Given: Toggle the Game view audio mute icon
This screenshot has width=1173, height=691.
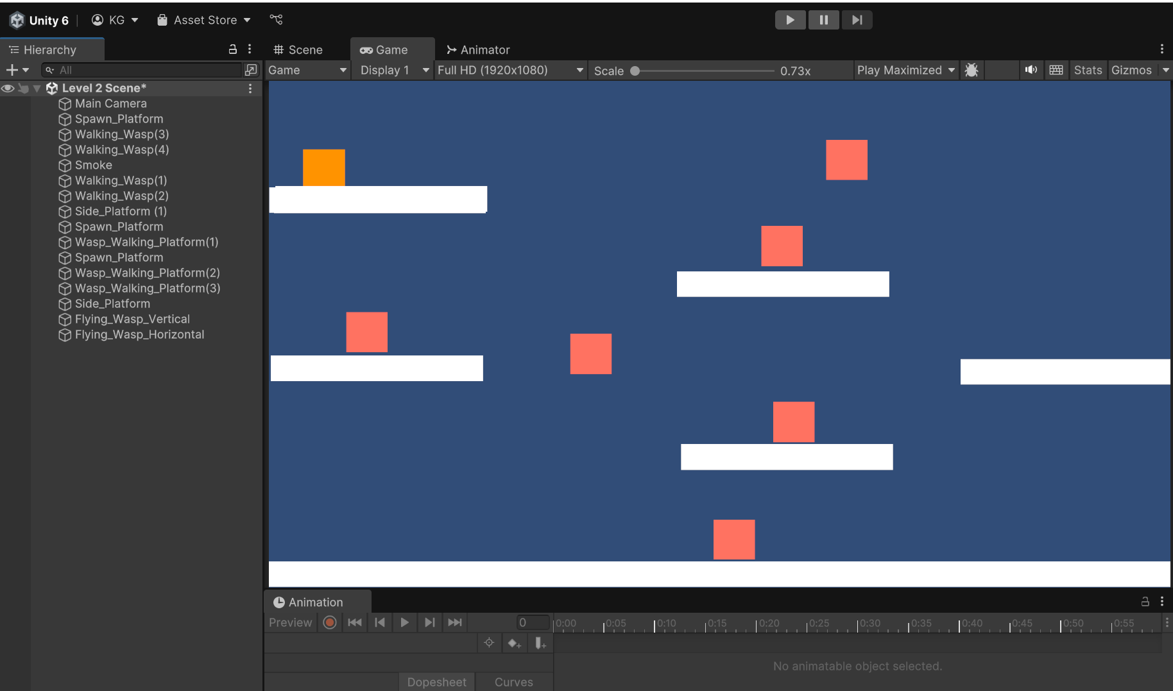Looking at the screenshot, I should (x=1031, y=70).
